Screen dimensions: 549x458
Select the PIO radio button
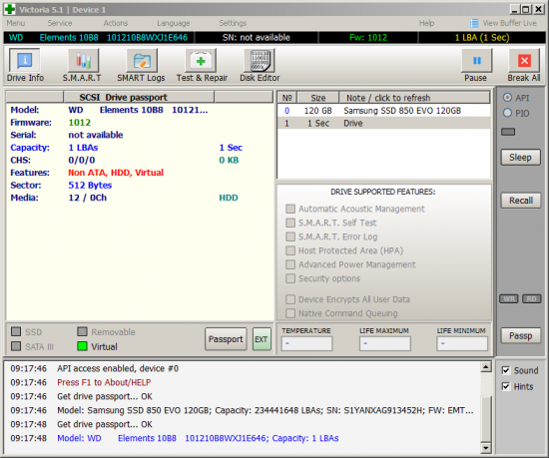[507, 113]
